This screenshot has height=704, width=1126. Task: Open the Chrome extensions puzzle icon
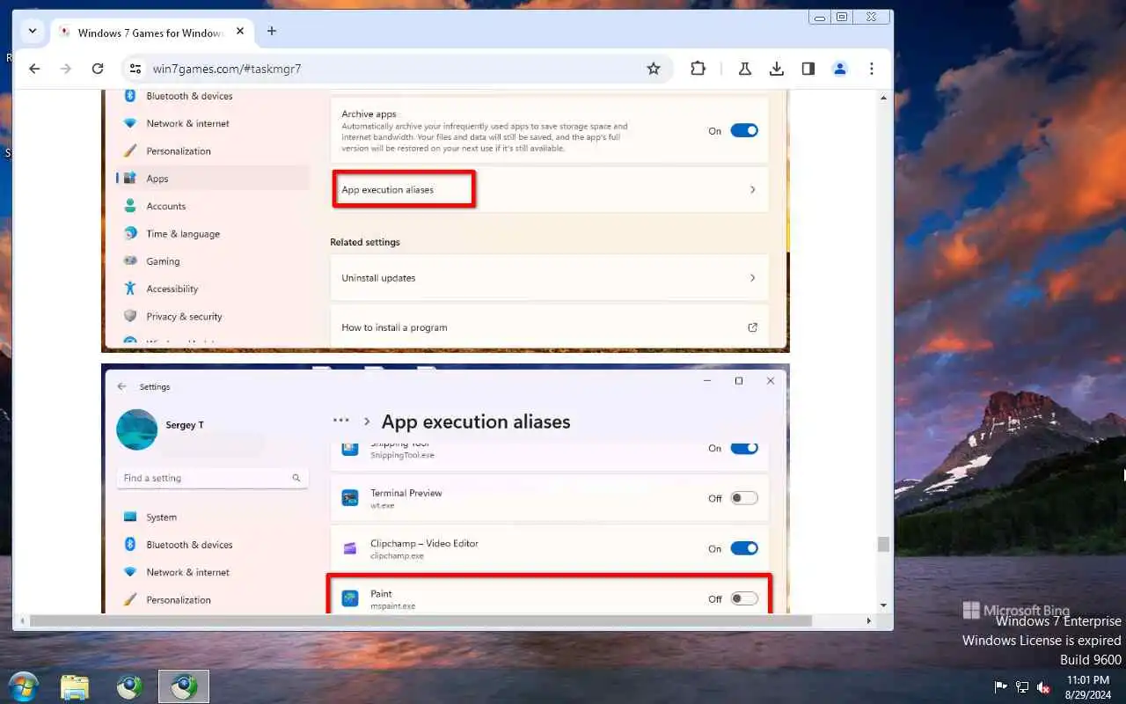pos(698,69)
